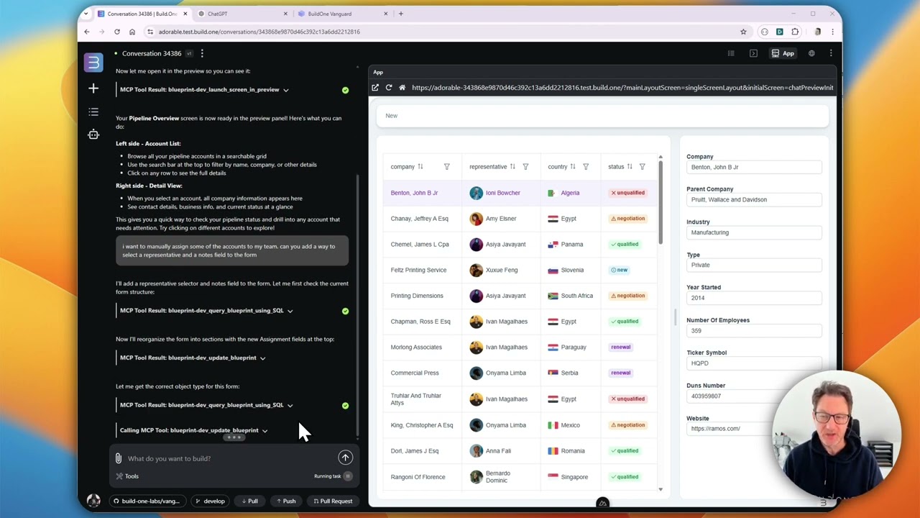The width and height of the screenshot is (920, 518).
Task: Start a new conversation with plus icon
Action: [93, 88]
